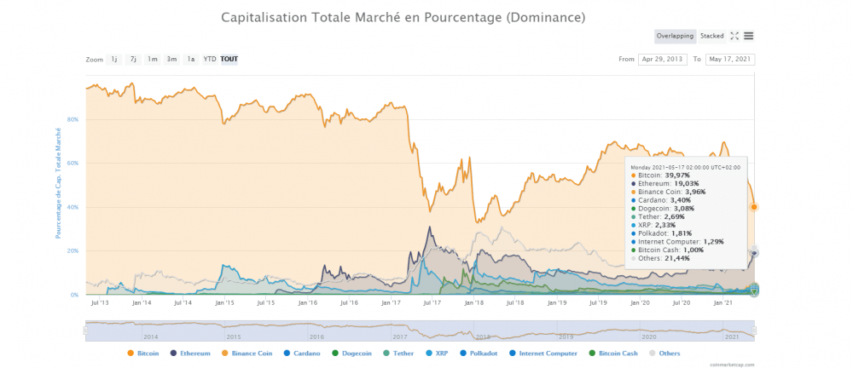The height and width of the screenshot is (368, 853).
Task: Open the chart hamburger menu
Action: tap(748, 36)
